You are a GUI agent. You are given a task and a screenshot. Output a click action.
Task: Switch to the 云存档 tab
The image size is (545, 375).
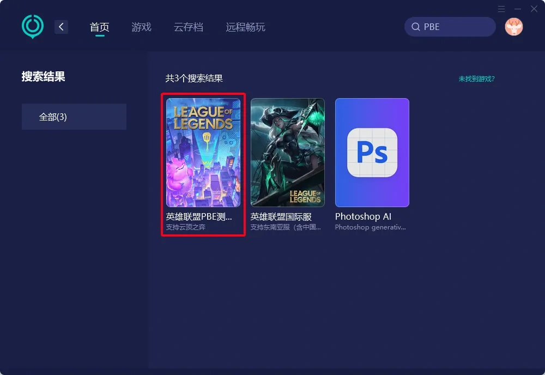click(x=189, y=26)
